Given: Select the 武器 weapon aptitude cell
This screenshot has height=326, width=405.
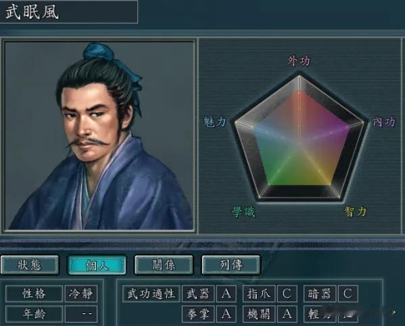Looking at the screenshot, I should tap(198, 294).
